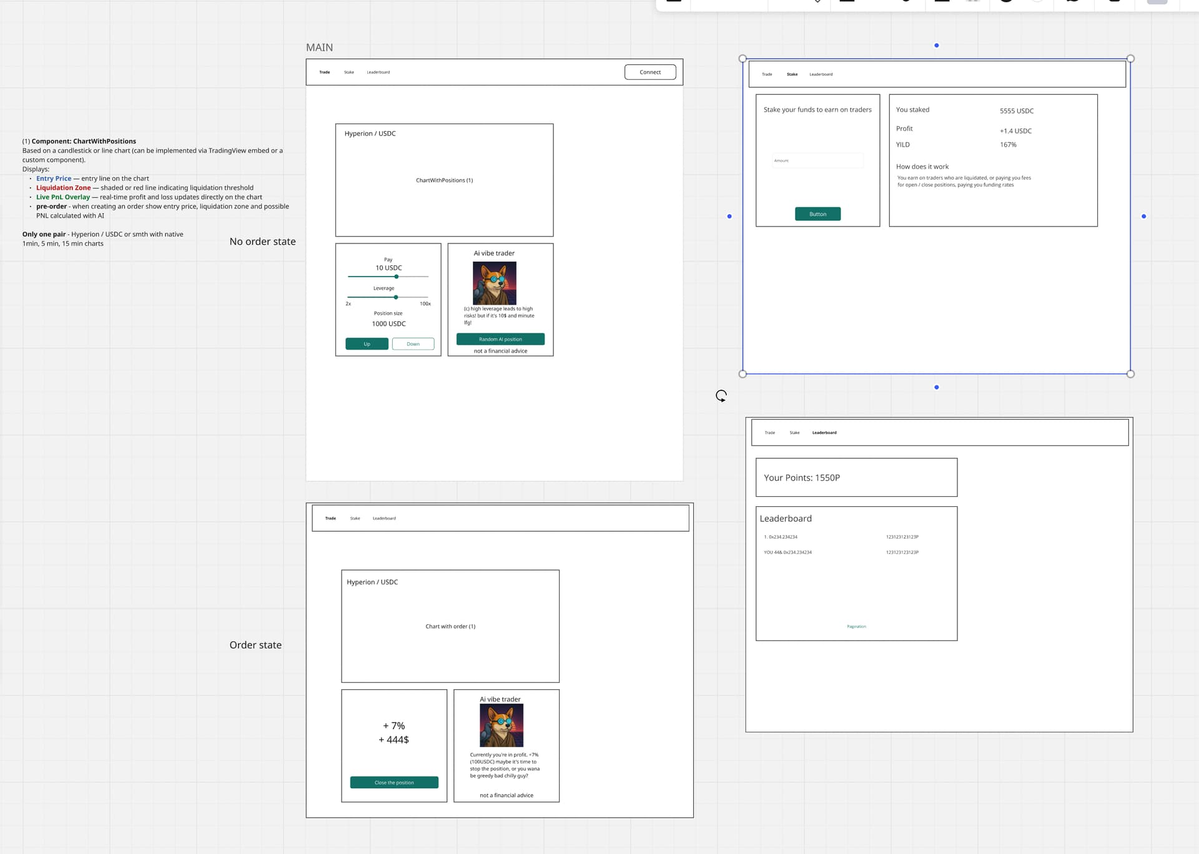Click the 'YOU 44& 0x234.234234' leaderboard row
The image size is (1199, 854).
[788, 552]
